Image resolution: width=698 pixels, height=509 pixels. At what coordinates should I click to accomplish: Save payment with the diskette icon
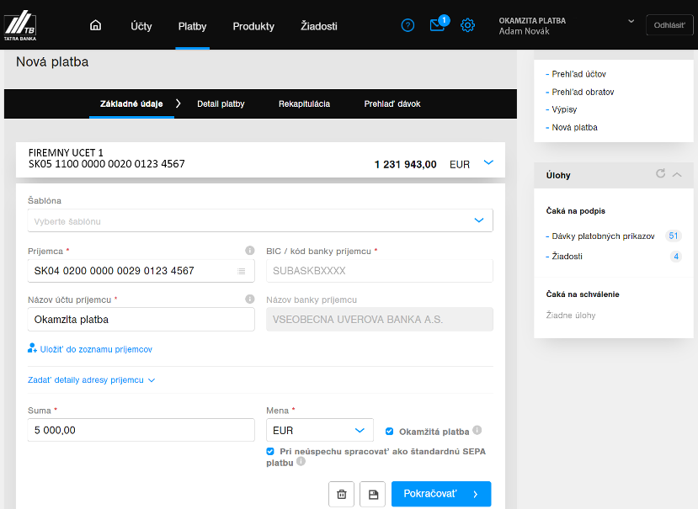click(373, 494)
